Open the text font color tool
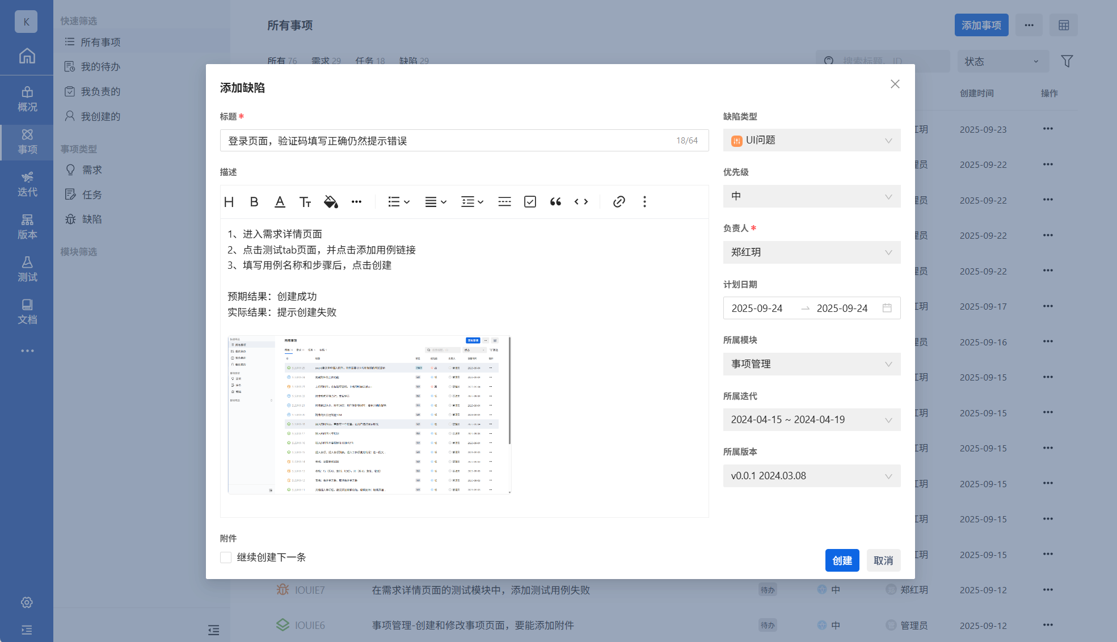The image size is (1117, 642). [280, 202]
